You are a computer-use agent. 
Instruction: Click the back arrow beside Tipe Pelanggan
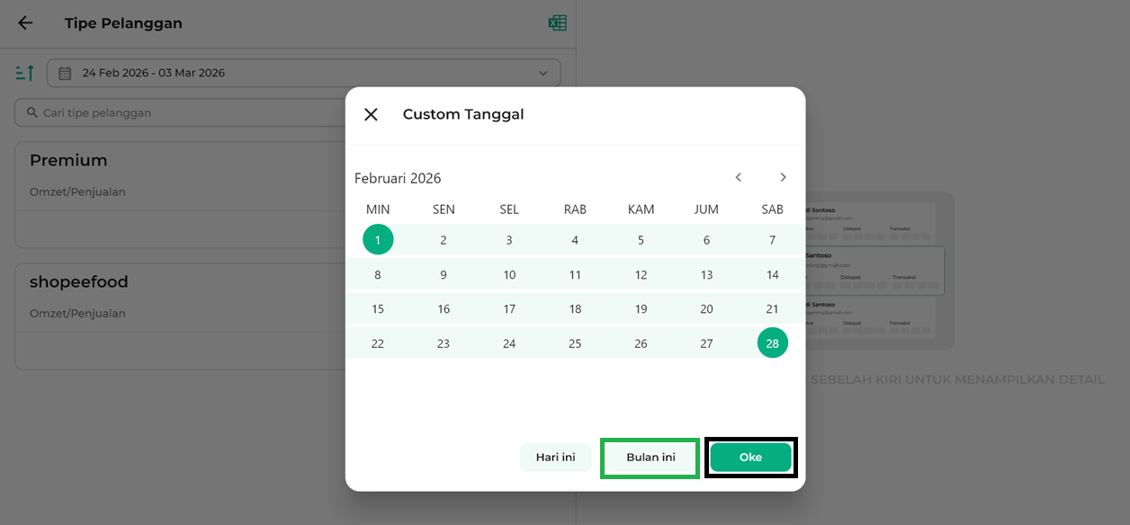pyautogui.click(x=25, y=23)
